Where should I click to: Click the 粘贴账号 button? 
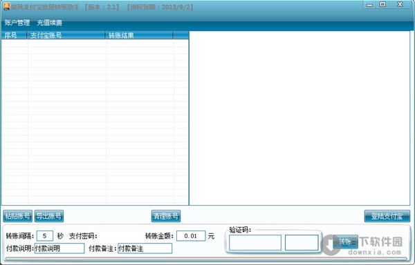click(18, 216)
